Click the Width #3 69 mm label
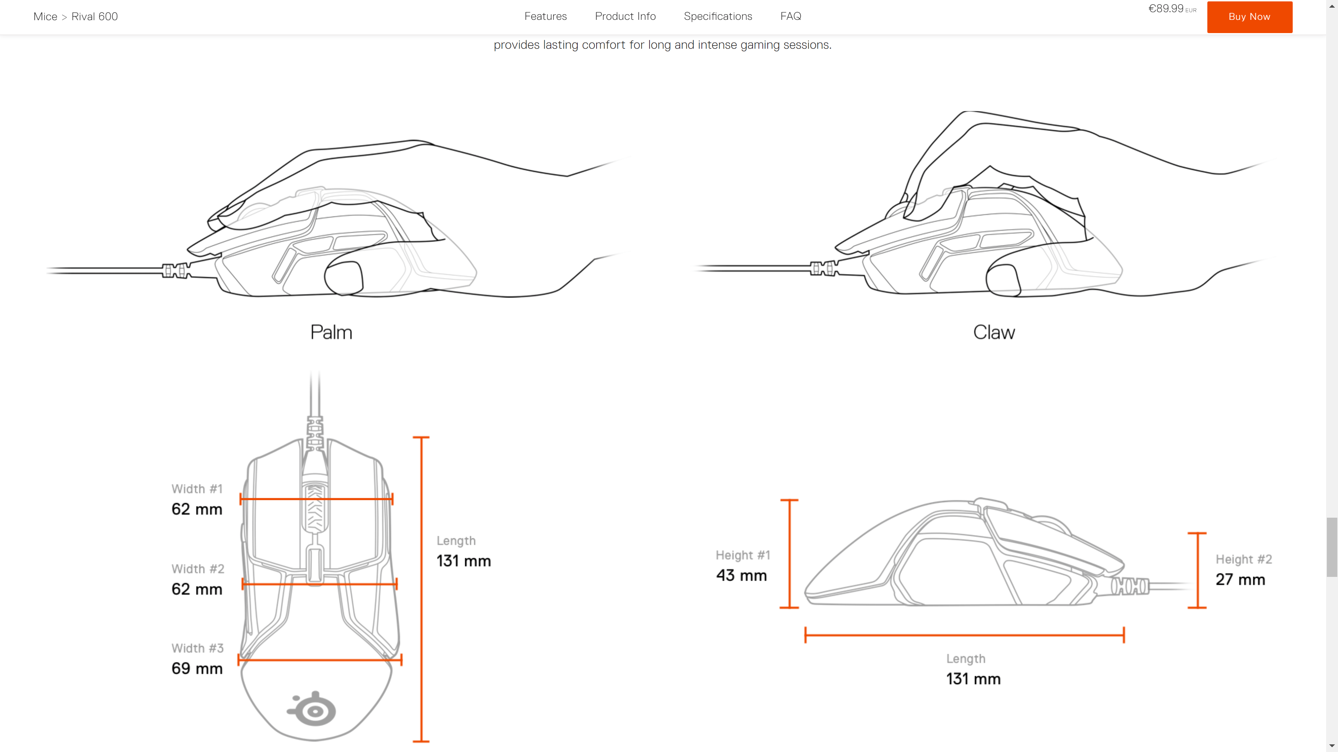Image resolution: width=1338 pixels, height=752 pixels. click(x=197, y=659)
